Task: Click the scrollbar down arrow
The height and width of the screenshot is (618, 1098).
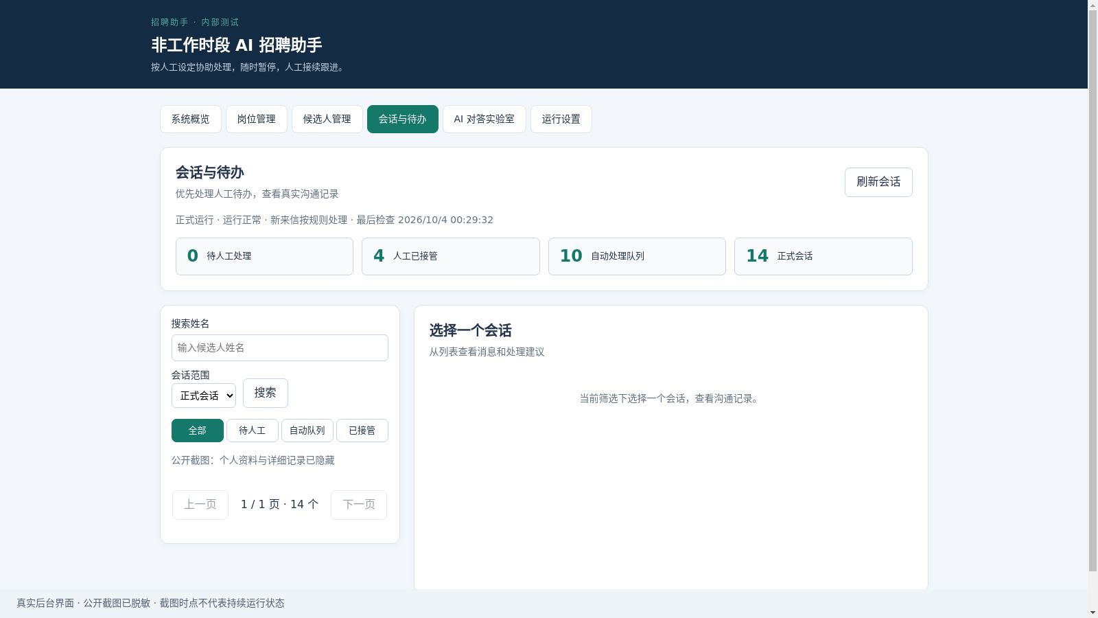Action: [1093, 612]
